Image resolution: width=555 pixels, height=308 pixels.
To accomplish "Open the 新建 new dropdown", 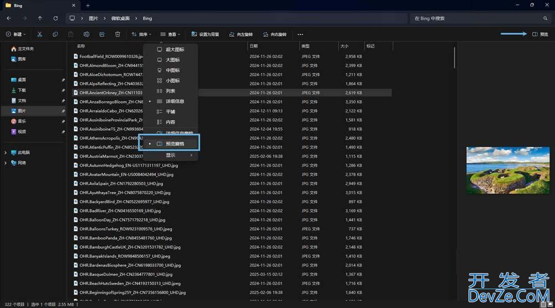I will [x=16, y=34].
